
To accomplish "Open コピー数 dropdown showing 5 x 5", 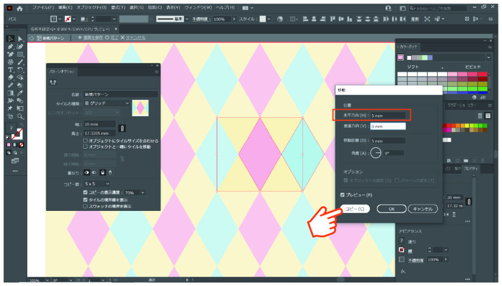I will pos(97,184).
